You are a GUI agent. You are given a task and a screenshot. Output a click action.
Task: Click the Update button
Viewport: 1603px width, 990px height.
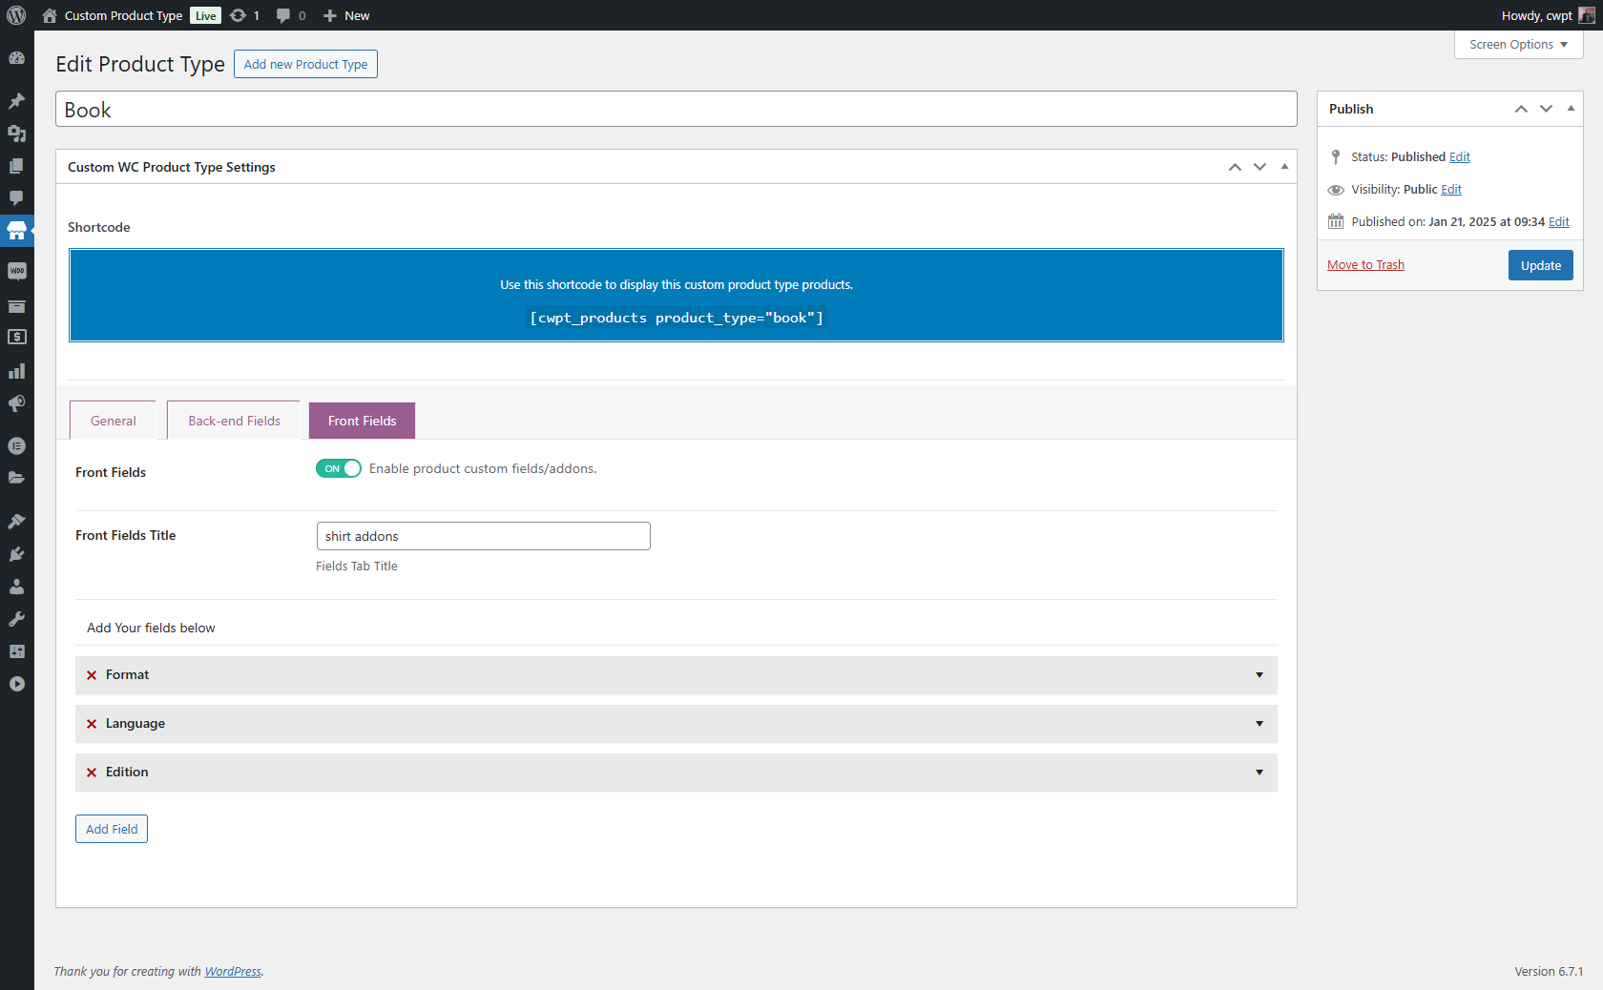coord(1540,265)
